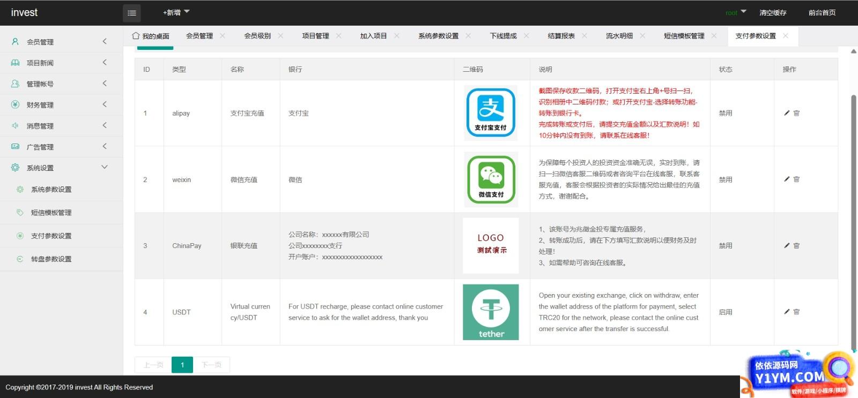Click the 财务管理 yen icon
858x398 pixels.
point(15,104)
